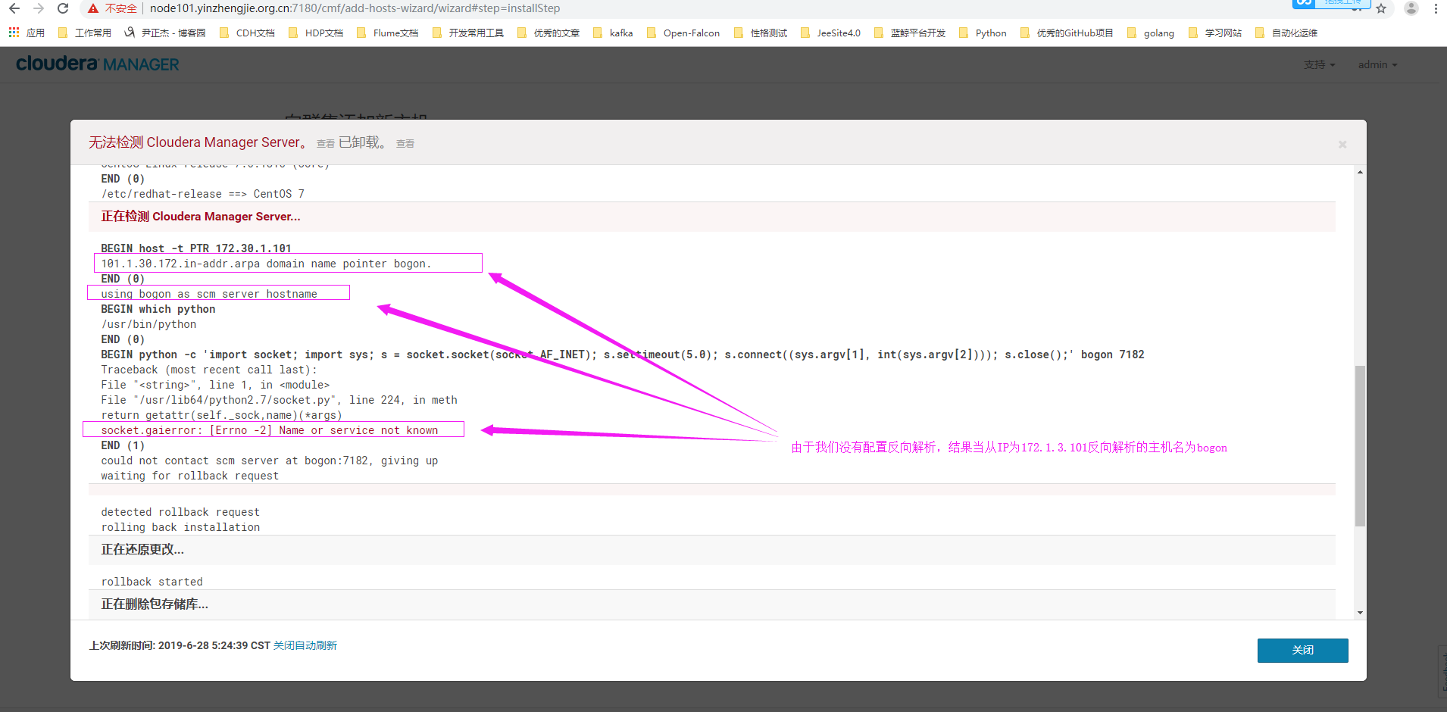
Task: Click 'using bogon as scm server hostname' line
Action: 209,294
